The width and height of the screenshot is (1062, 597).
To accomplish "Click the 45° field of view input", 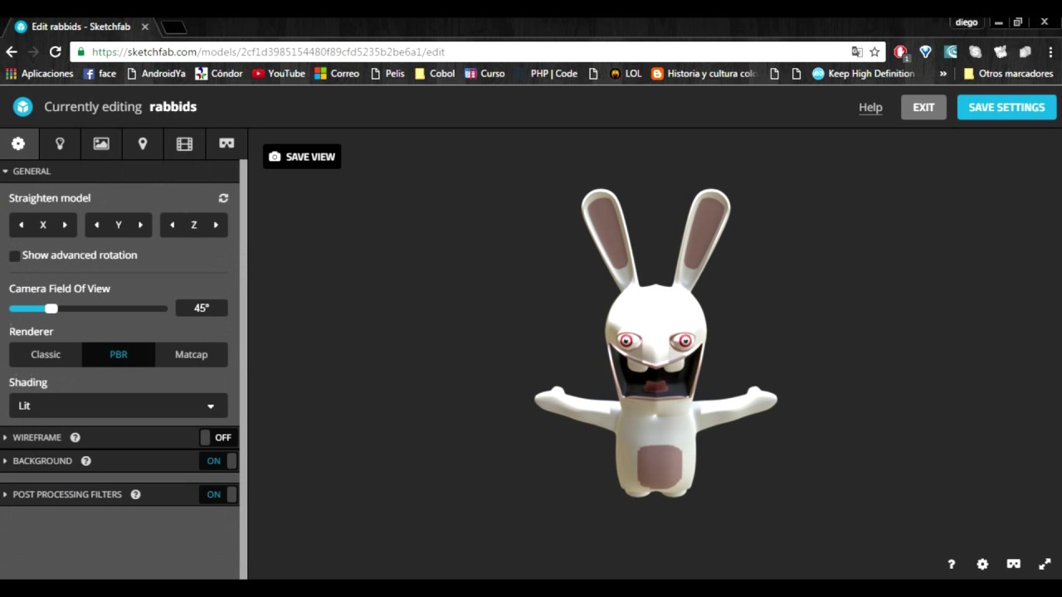I will click(202, 308).
